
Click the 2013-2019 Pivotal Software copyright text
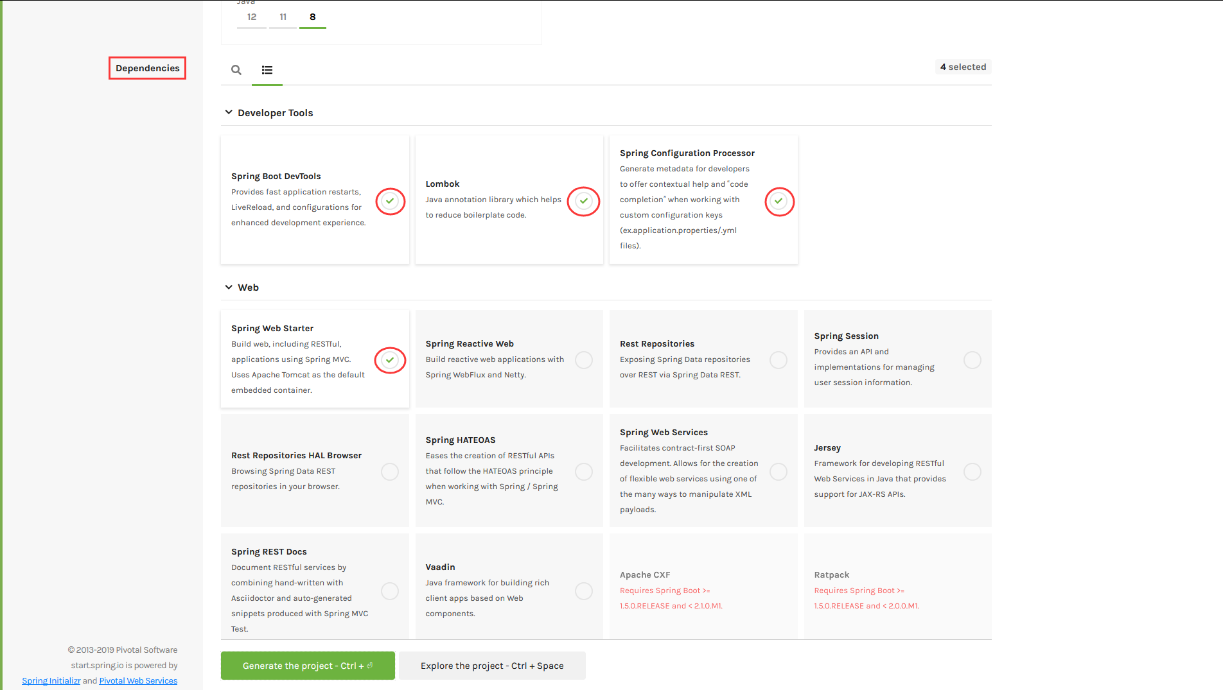pyautogui.click(x=123, y=650)
